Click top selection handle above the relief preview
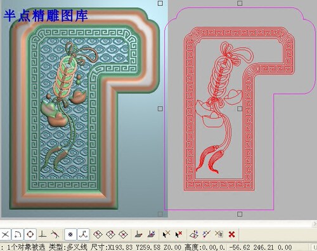317x251 pixels. point(160,3)
